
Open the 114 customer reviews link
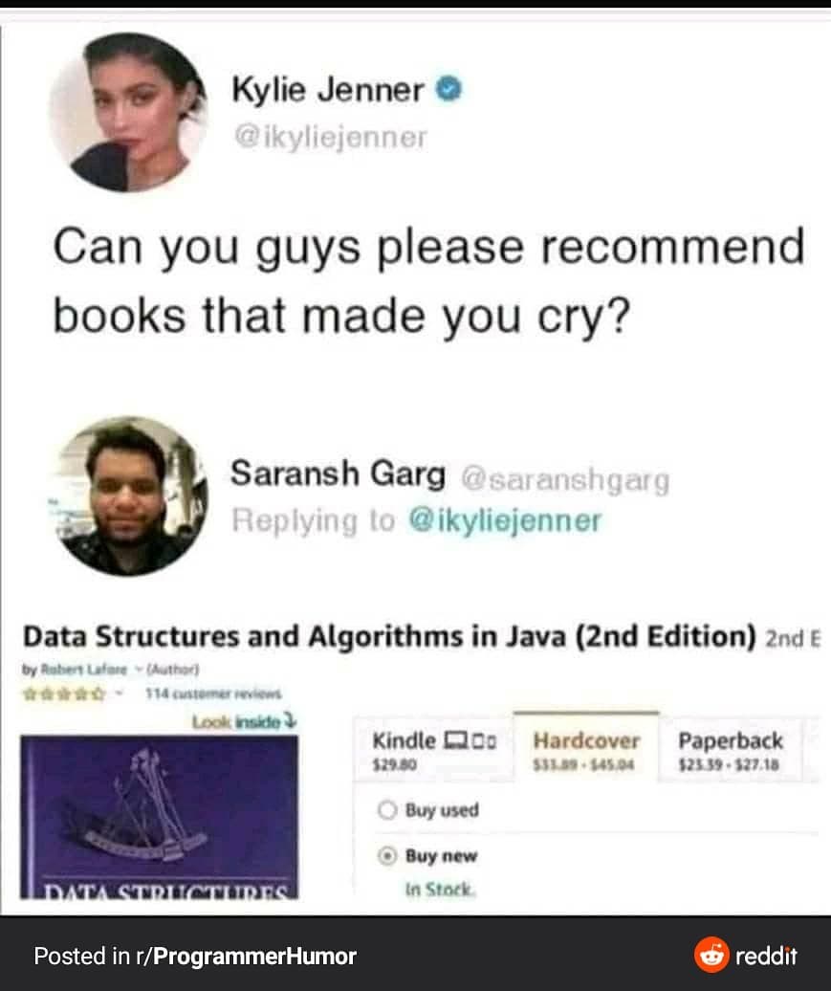point(213,694)
